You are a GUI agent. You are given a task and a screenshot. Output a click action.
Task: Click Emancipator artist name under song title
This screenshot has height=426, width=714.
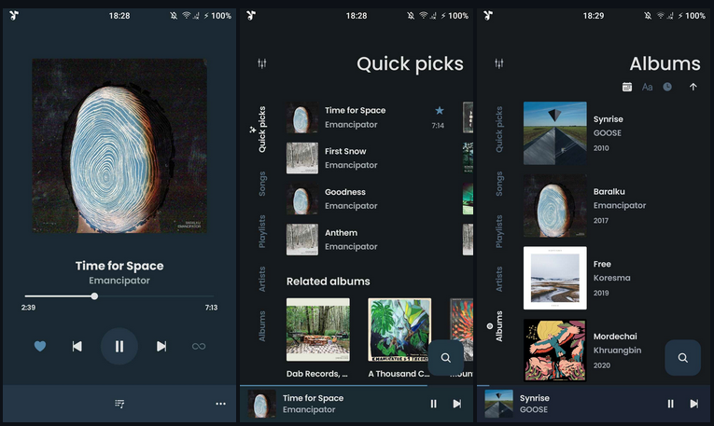pos(119,281)
